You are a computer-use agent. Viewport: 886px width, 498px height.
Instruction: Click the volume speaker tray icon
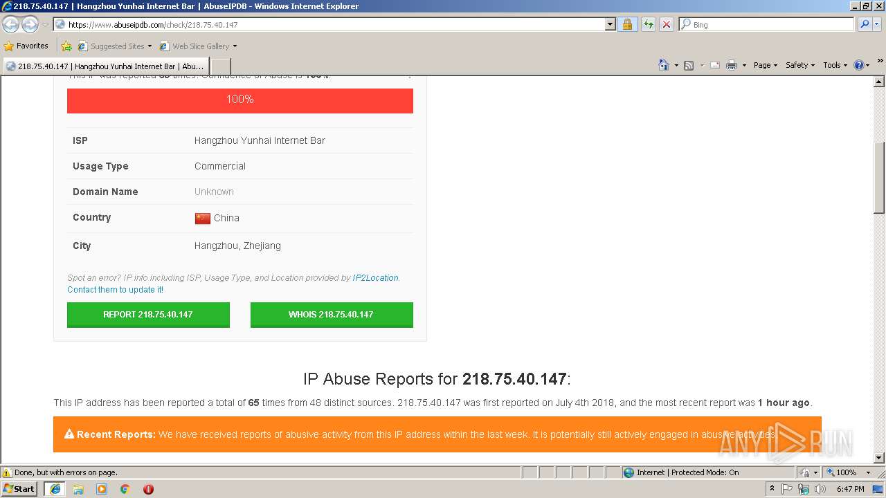tap(820, 489)
